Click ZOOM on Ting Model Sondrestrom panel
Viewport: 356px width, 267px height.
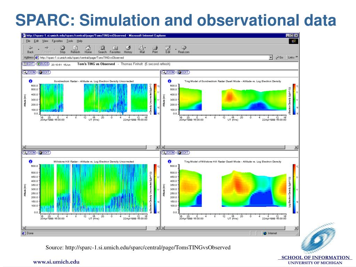point(168,72)
